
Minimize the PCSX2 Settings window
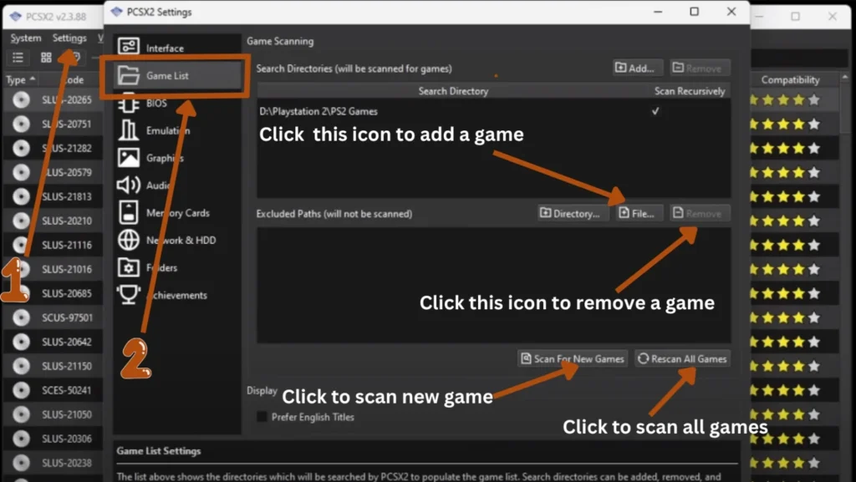[x=658, y=12]
